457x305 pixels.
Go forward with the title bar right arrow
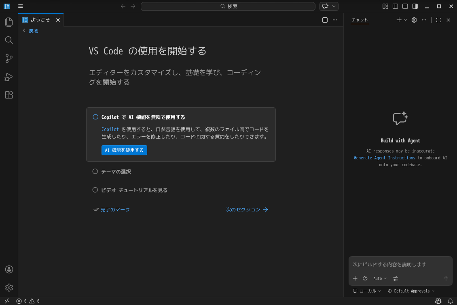coord(133,6)
